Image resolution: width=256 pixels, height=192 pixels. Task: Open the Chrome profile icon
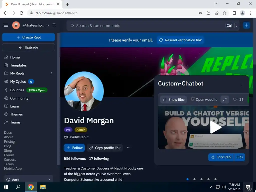(242, 13)
